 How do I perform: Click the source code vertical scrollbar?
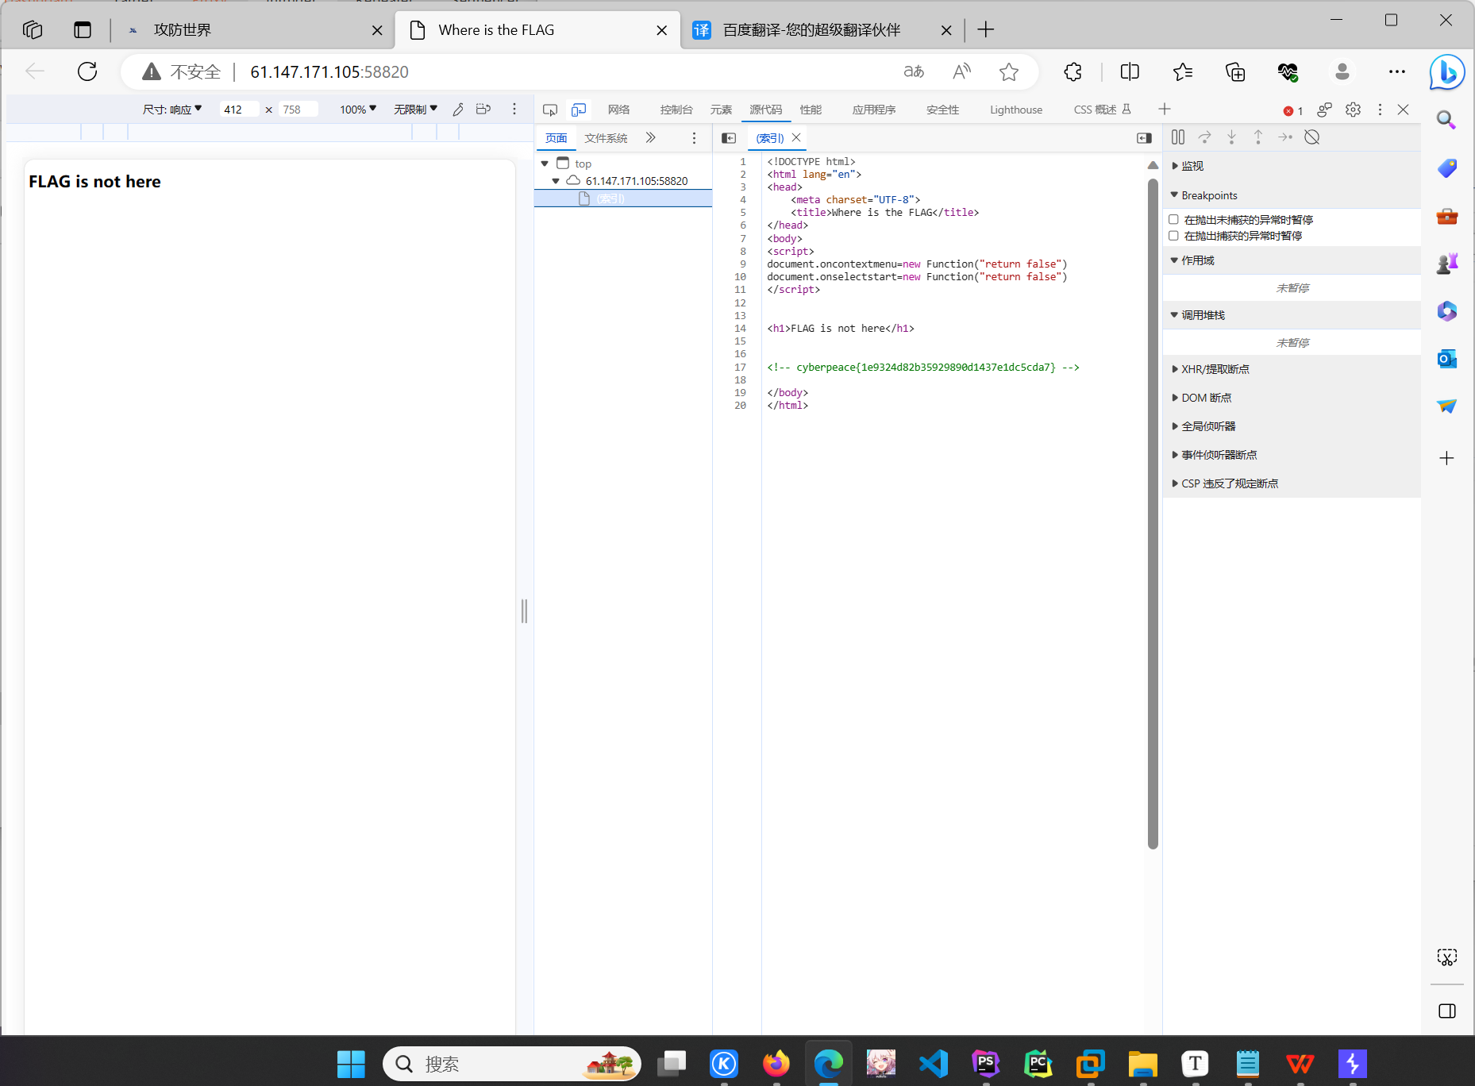(x=1153, y=512)
